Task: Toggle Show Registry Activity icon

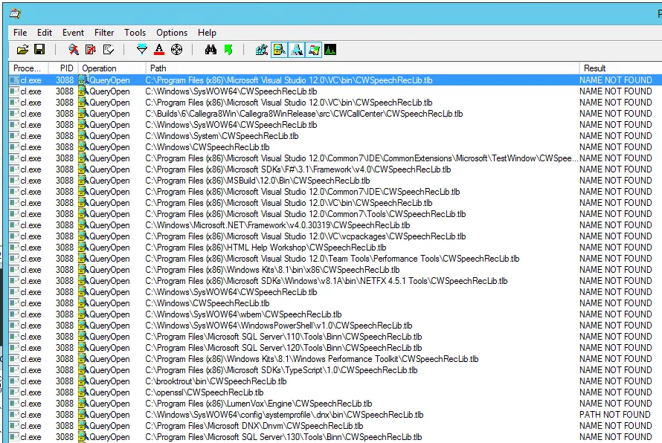Action: 262,50
